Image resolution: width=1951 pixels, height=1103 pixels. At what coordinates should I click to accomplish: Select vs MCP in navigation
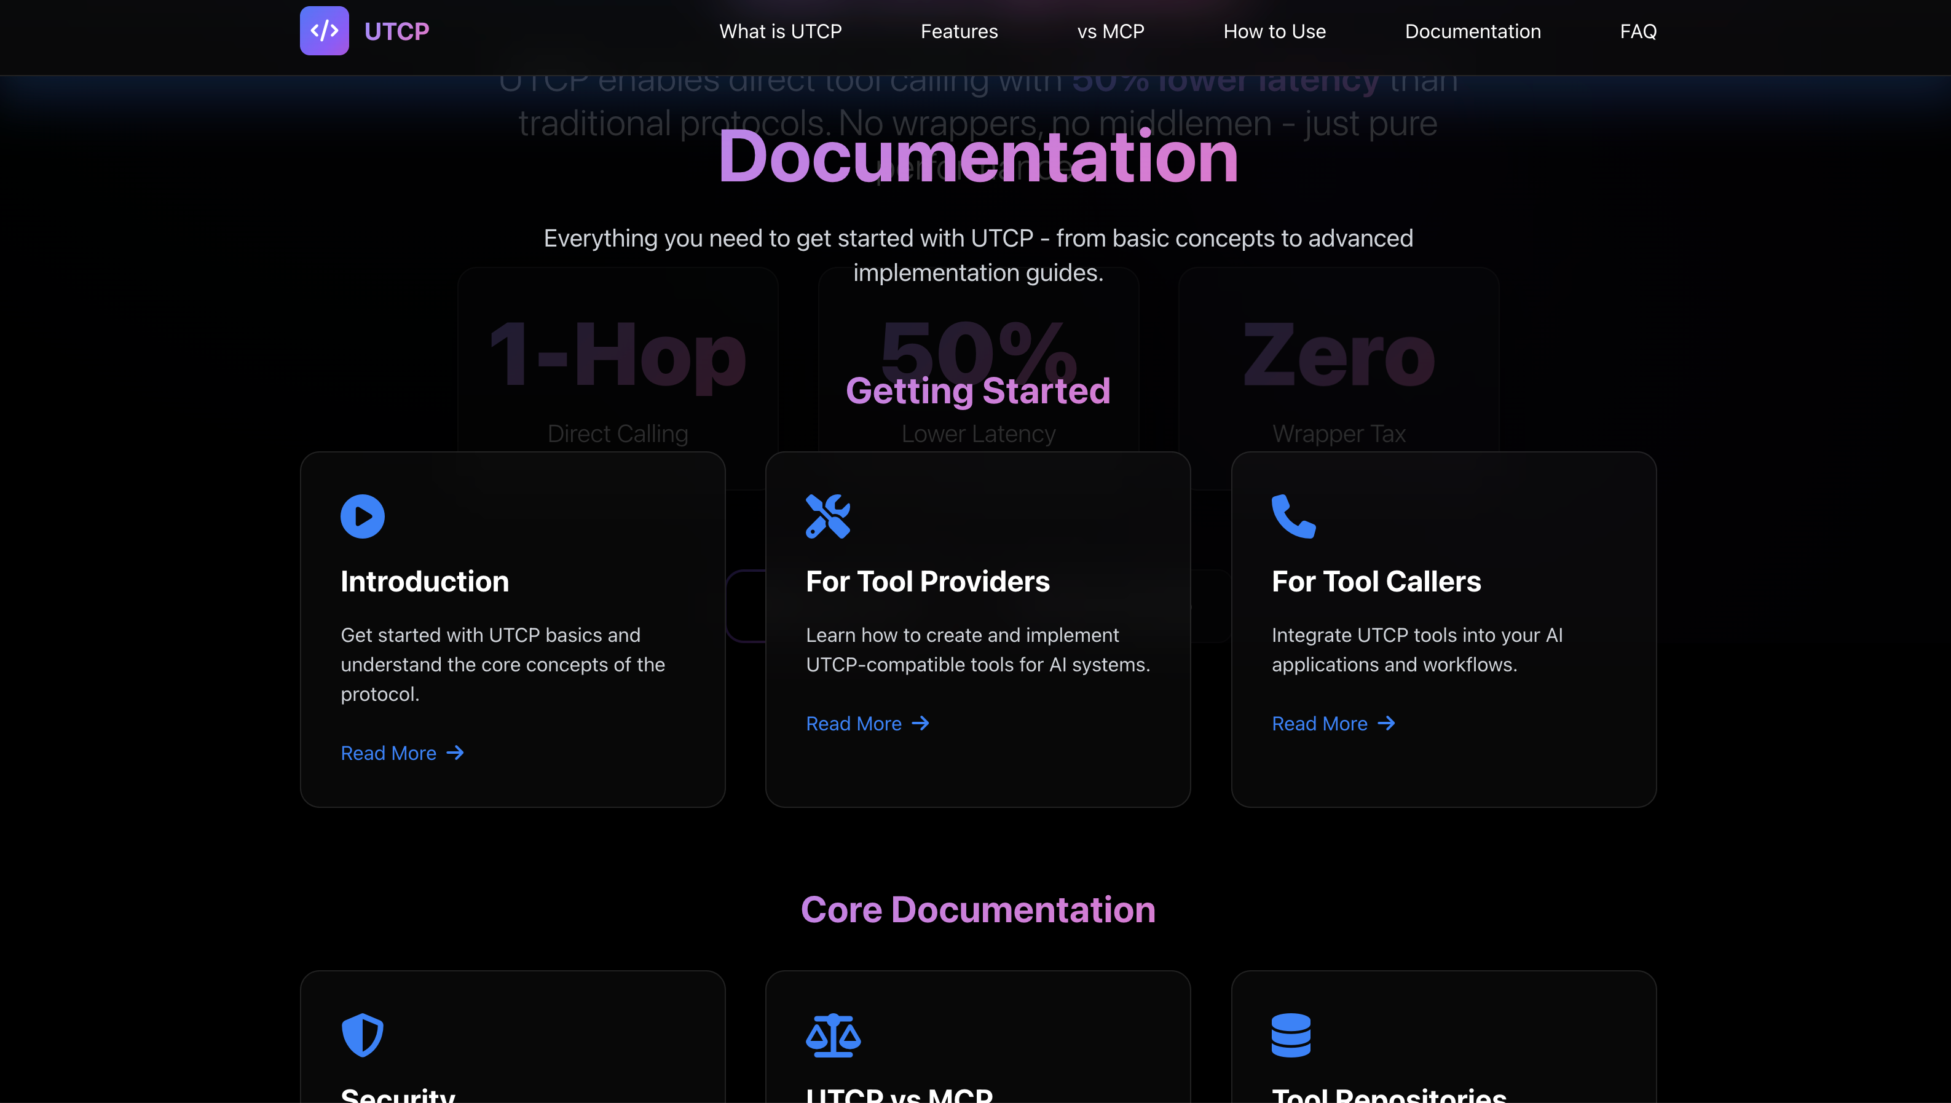click(1110, 31)
